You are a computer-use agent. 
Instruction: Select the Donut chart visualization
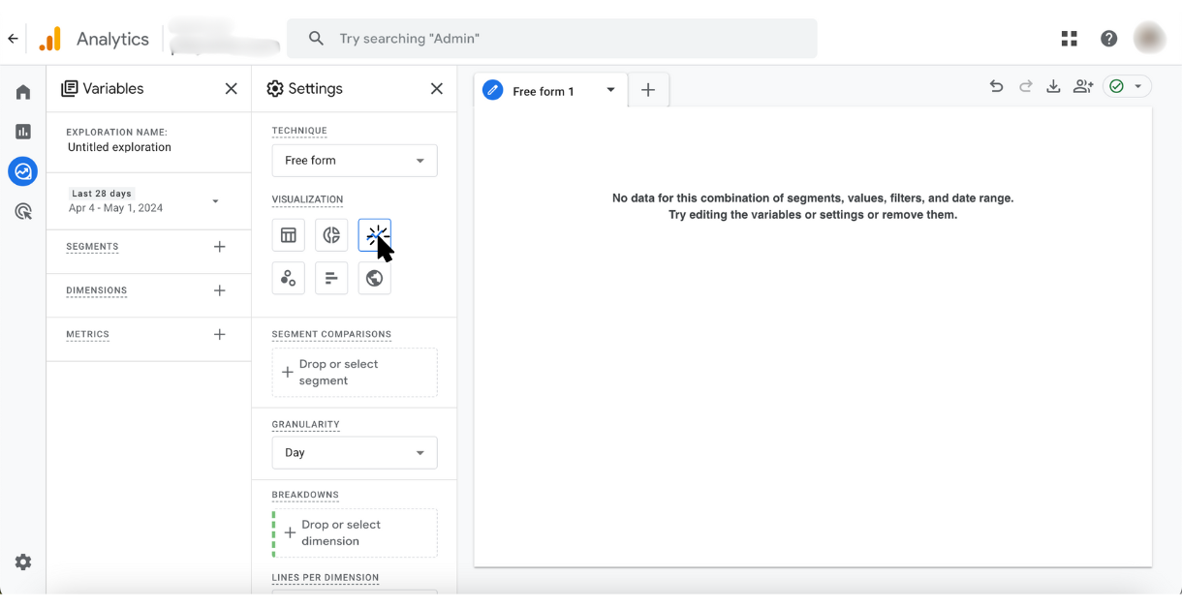(x=331, y=235)
